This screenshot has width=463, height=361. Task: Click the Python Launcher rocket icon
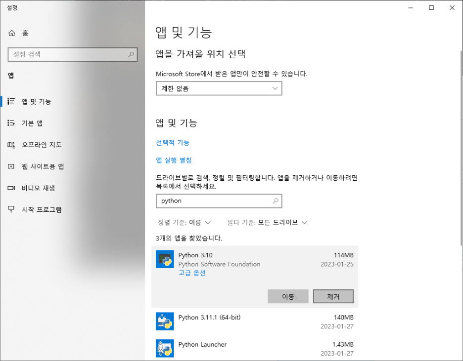[165, 348]
